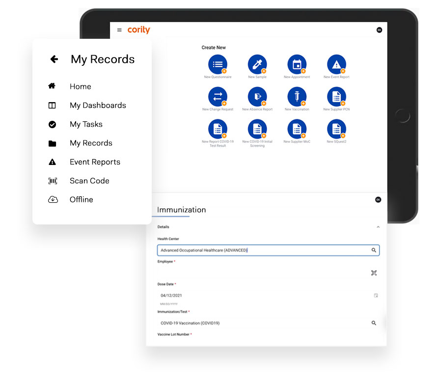Open the New Sample icon
This screenshot has height=386, width=439.
pos(257,64)
